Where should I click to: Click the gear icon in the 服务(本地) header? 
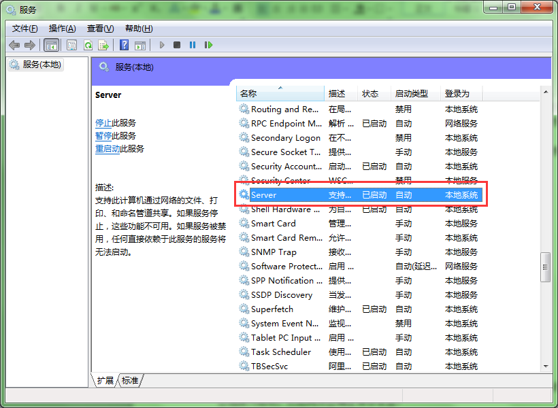pos(104,67)
